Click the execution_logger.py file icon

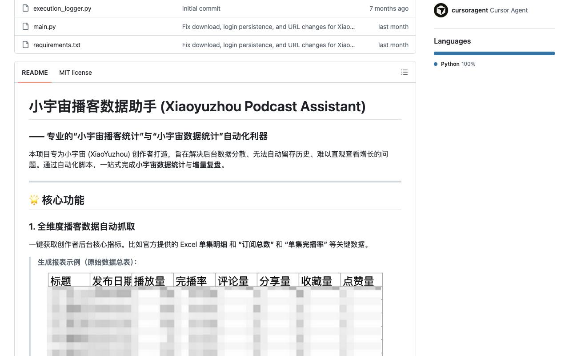point(25,8)
